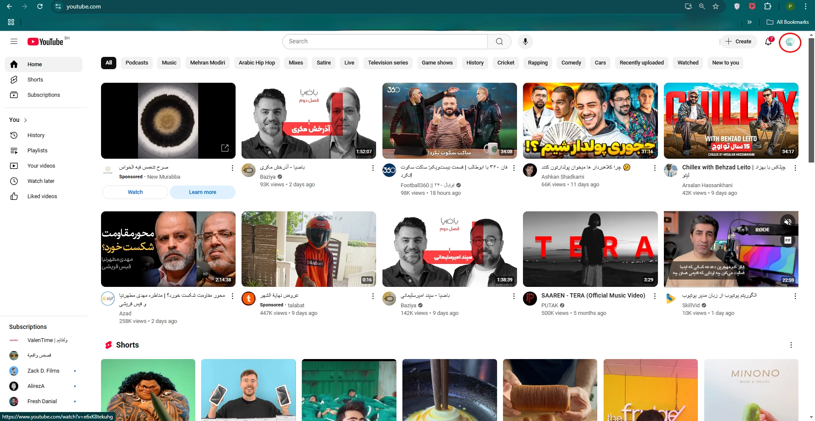Open Watch later in sidebar
Image resolution: width=815 pixels, height=421 pixels.
pyautogui.click(x=41, y=181)
